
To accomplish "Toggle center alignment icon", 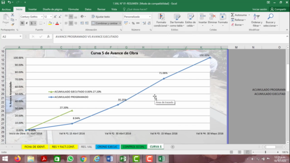I will coord(71,23).
